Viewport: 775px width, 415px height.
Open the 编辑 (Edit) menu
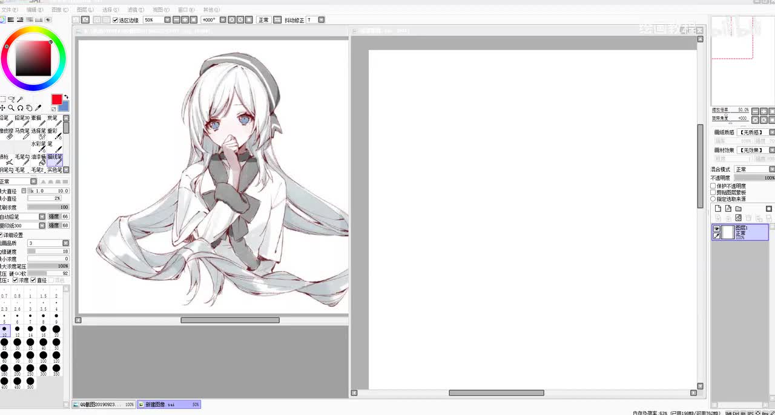pos(35,10)
